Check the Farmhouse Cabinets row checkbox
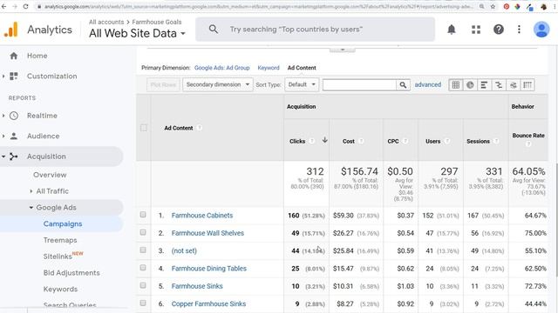 [x=143, y=215]
